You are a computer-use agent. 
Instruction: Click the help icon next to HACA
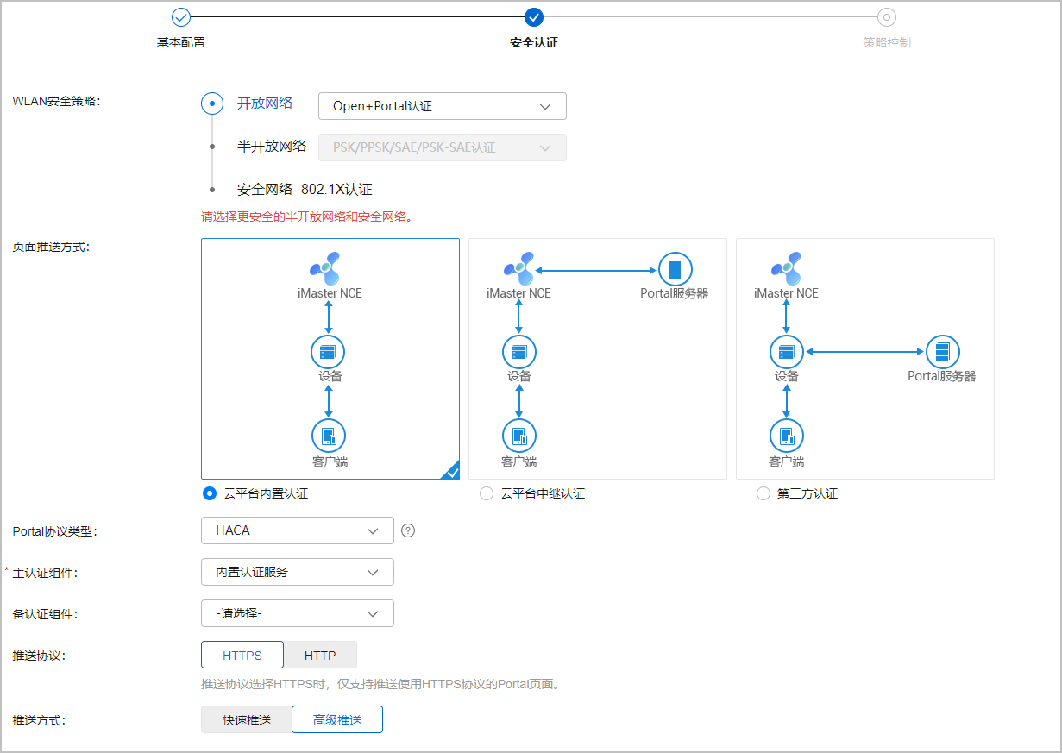(408, 530)
